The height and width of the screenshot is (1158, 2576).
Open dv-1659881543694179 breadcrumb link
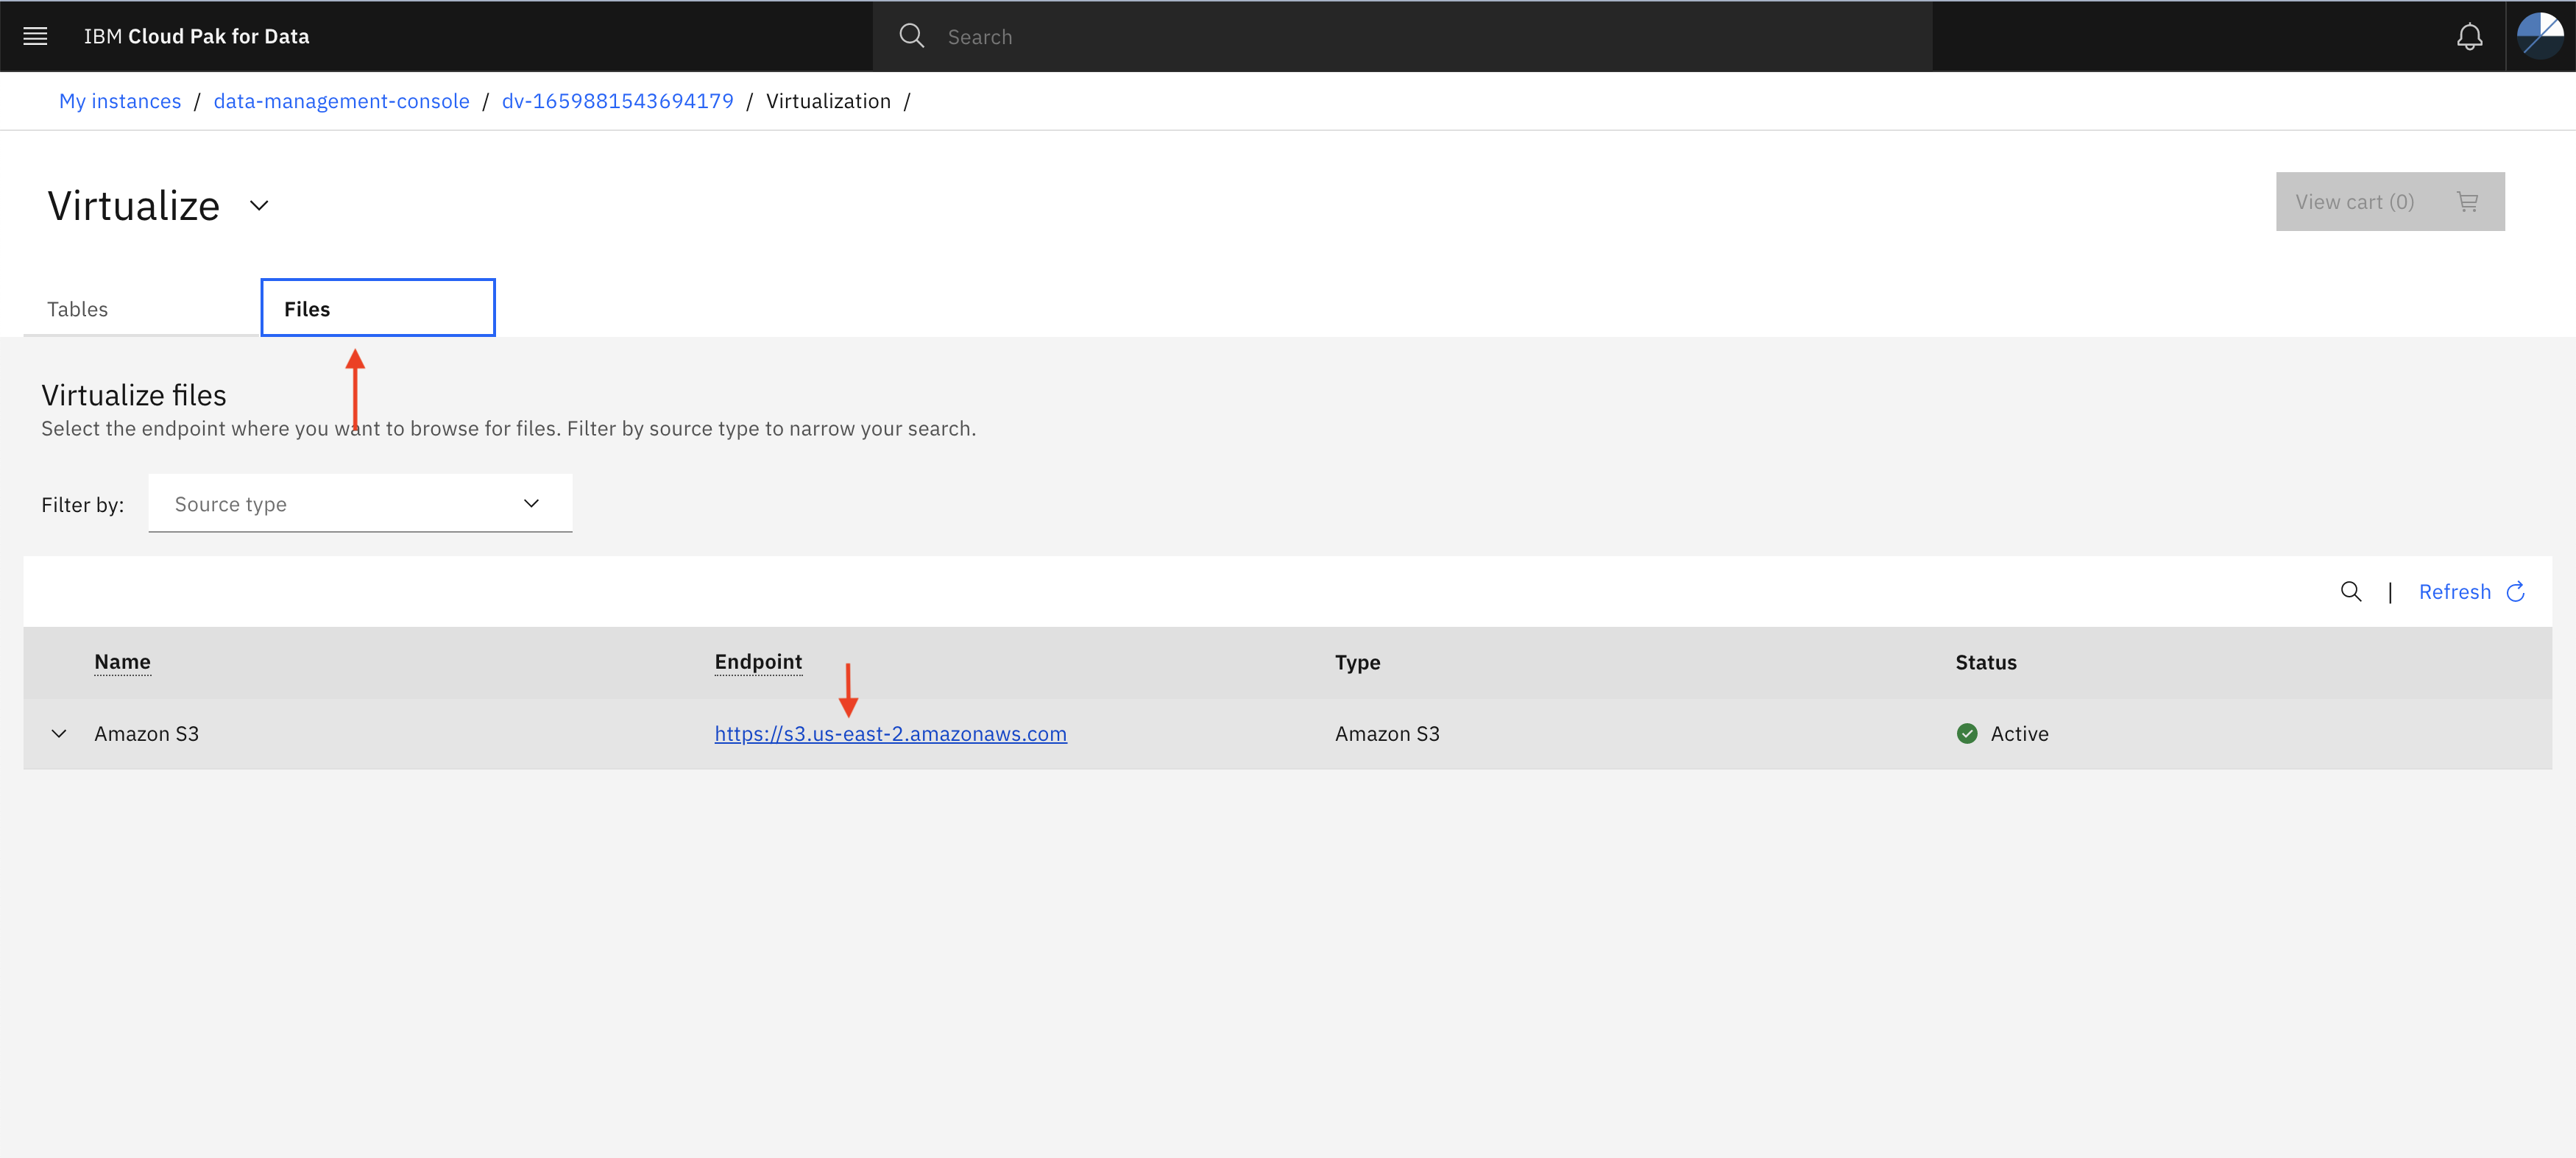[617, 101]
